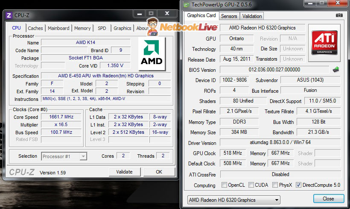
Task: Open the Sensors tab in GPU-Z
Action: [x=229, y=16]
